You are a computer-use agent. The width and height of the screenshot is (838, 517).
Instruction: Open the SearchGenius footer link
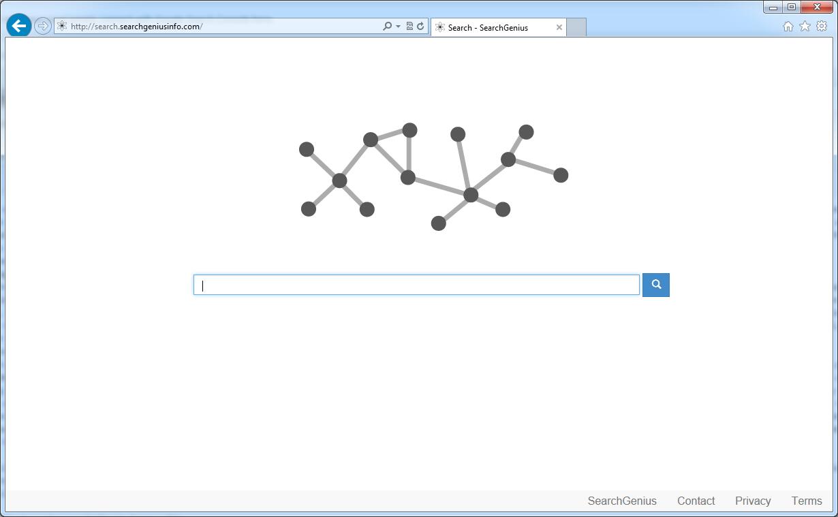(x=622, y=501)
